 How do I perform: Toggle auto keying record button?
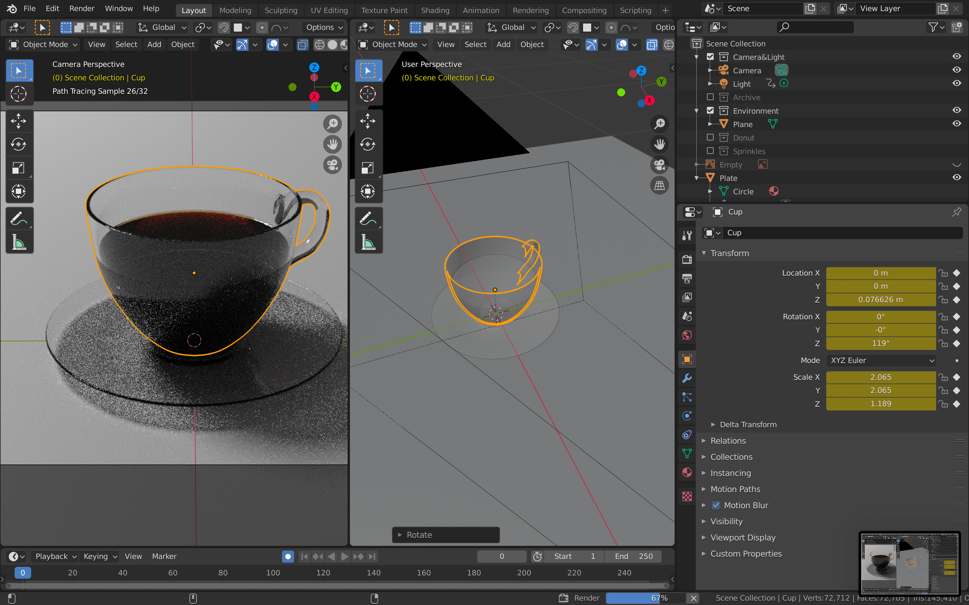coord(287,557)
